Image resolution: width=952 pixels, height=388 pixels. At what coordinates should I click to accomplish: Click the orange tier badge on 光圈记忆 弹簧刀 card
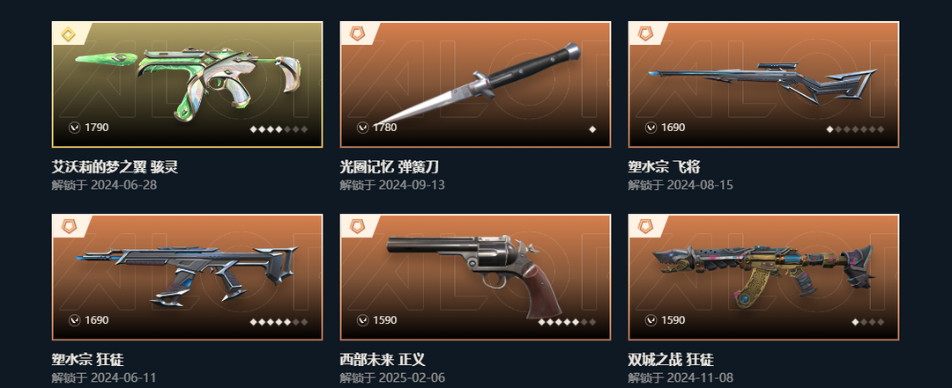[358, 34]
